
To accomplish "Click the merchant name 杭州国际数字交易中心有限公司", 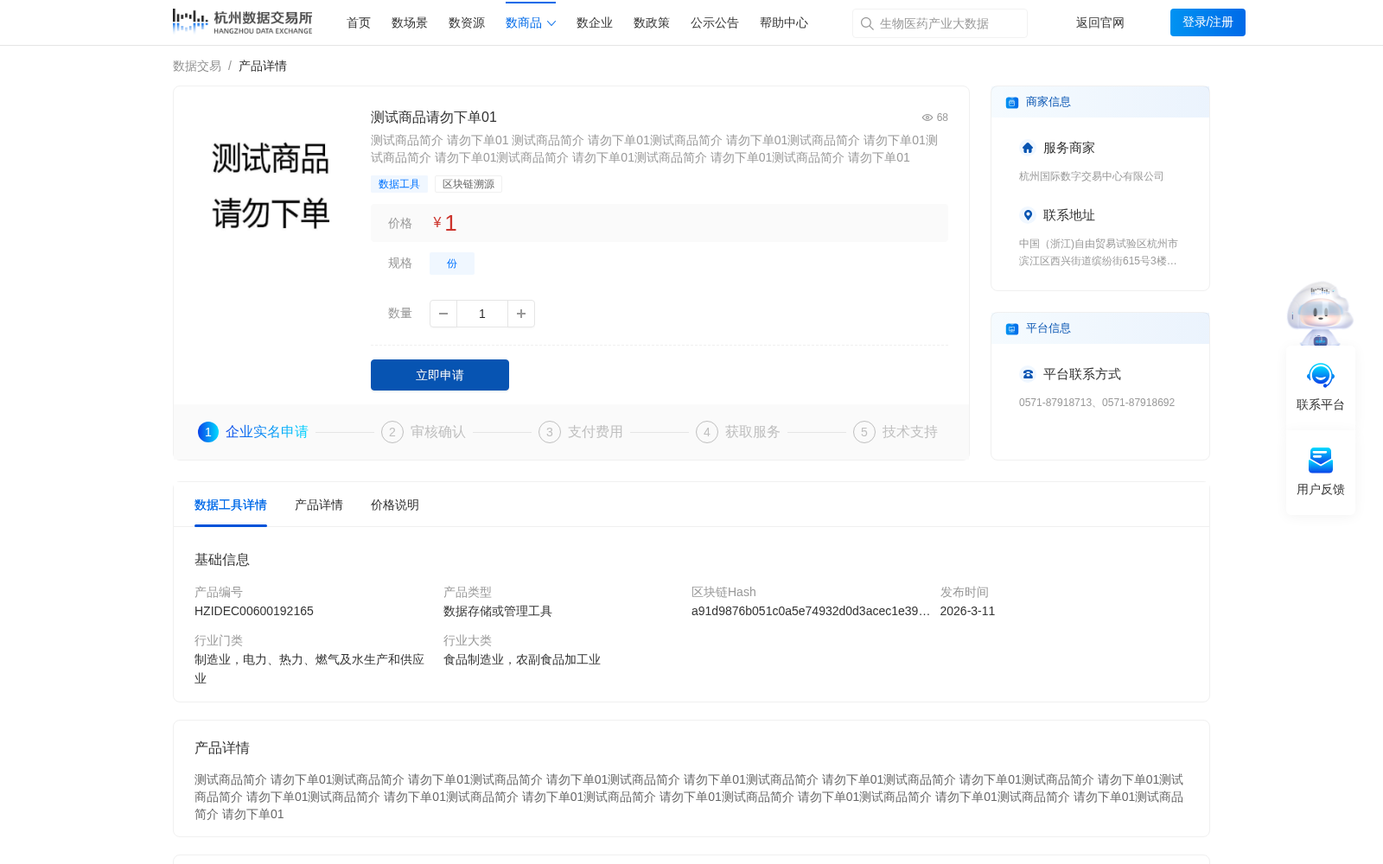I will (x=1092, y=176).
